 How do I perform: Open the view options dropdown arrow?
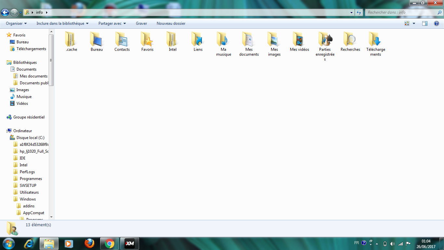(x=414, y=23)
